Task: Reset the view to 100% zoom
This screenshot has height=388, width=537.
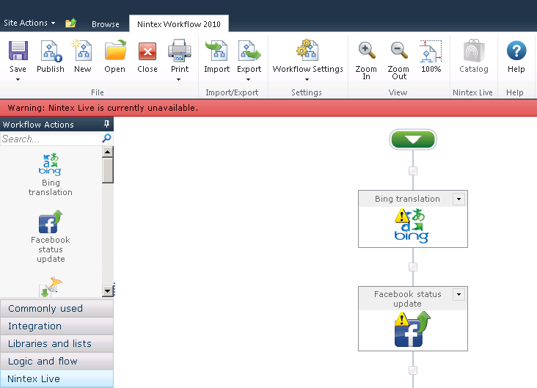Action: click(x=431, y=51)
